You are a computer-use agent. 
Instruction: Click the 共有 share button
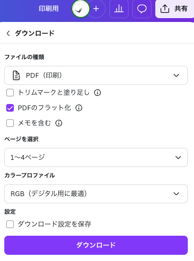click(174, 9)
